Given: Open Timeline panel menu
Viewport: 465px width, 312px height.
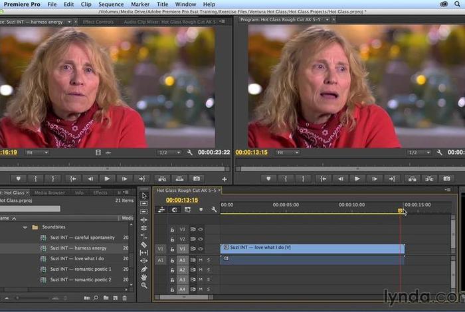Looking at the screenshot, I should (448, 190).
